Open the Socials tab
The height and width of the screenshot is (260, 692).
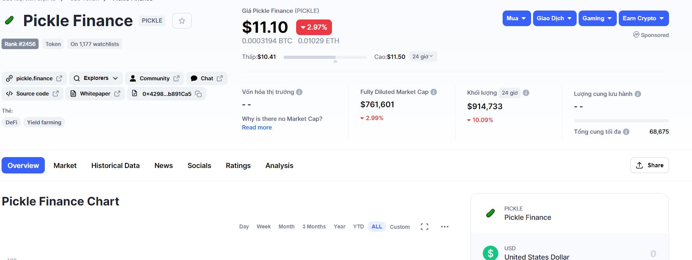pos(199,166)
